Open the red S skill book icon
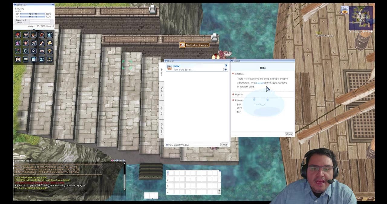387x204 pixels. click(x=41, y=35)
